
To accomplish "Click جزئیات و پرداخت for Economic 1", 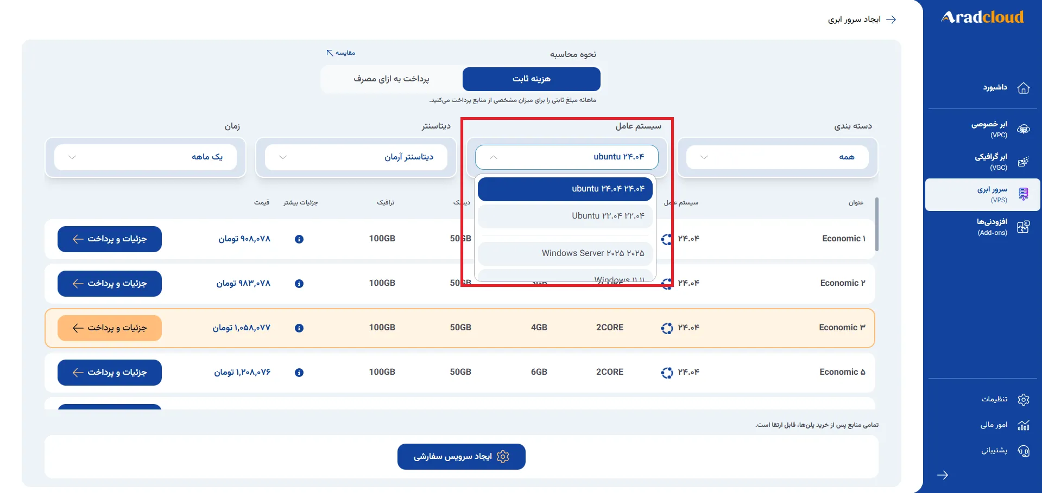I will pyautogui.click(x=110, y=239).
